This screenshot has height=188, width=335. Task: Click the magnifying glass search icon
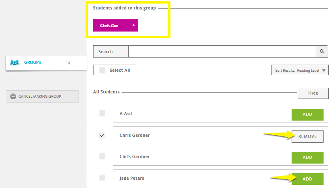322,51
